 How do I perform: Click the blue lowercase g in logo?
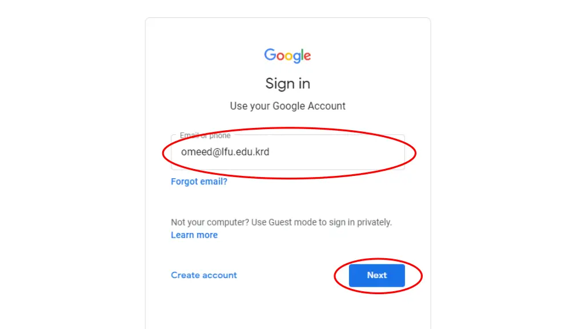click(297, 58)
